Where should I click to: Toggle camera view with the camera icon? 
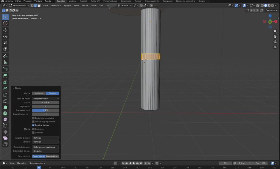275,42
